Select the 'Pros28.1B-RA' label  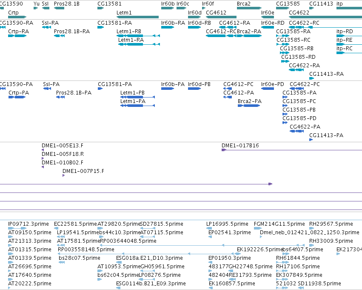[x=72, y=32]
